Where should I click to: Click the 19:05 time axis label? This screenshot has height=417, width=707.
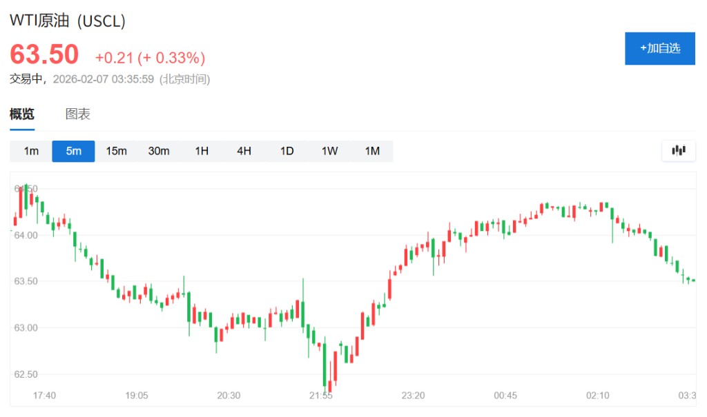pyautogui.click(x=137, y=396)
